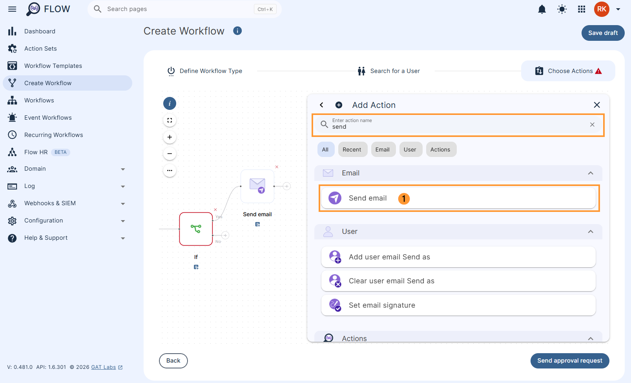Open Create Workflow in sidebar
The image size is (631, 383).
click(67, 83)
